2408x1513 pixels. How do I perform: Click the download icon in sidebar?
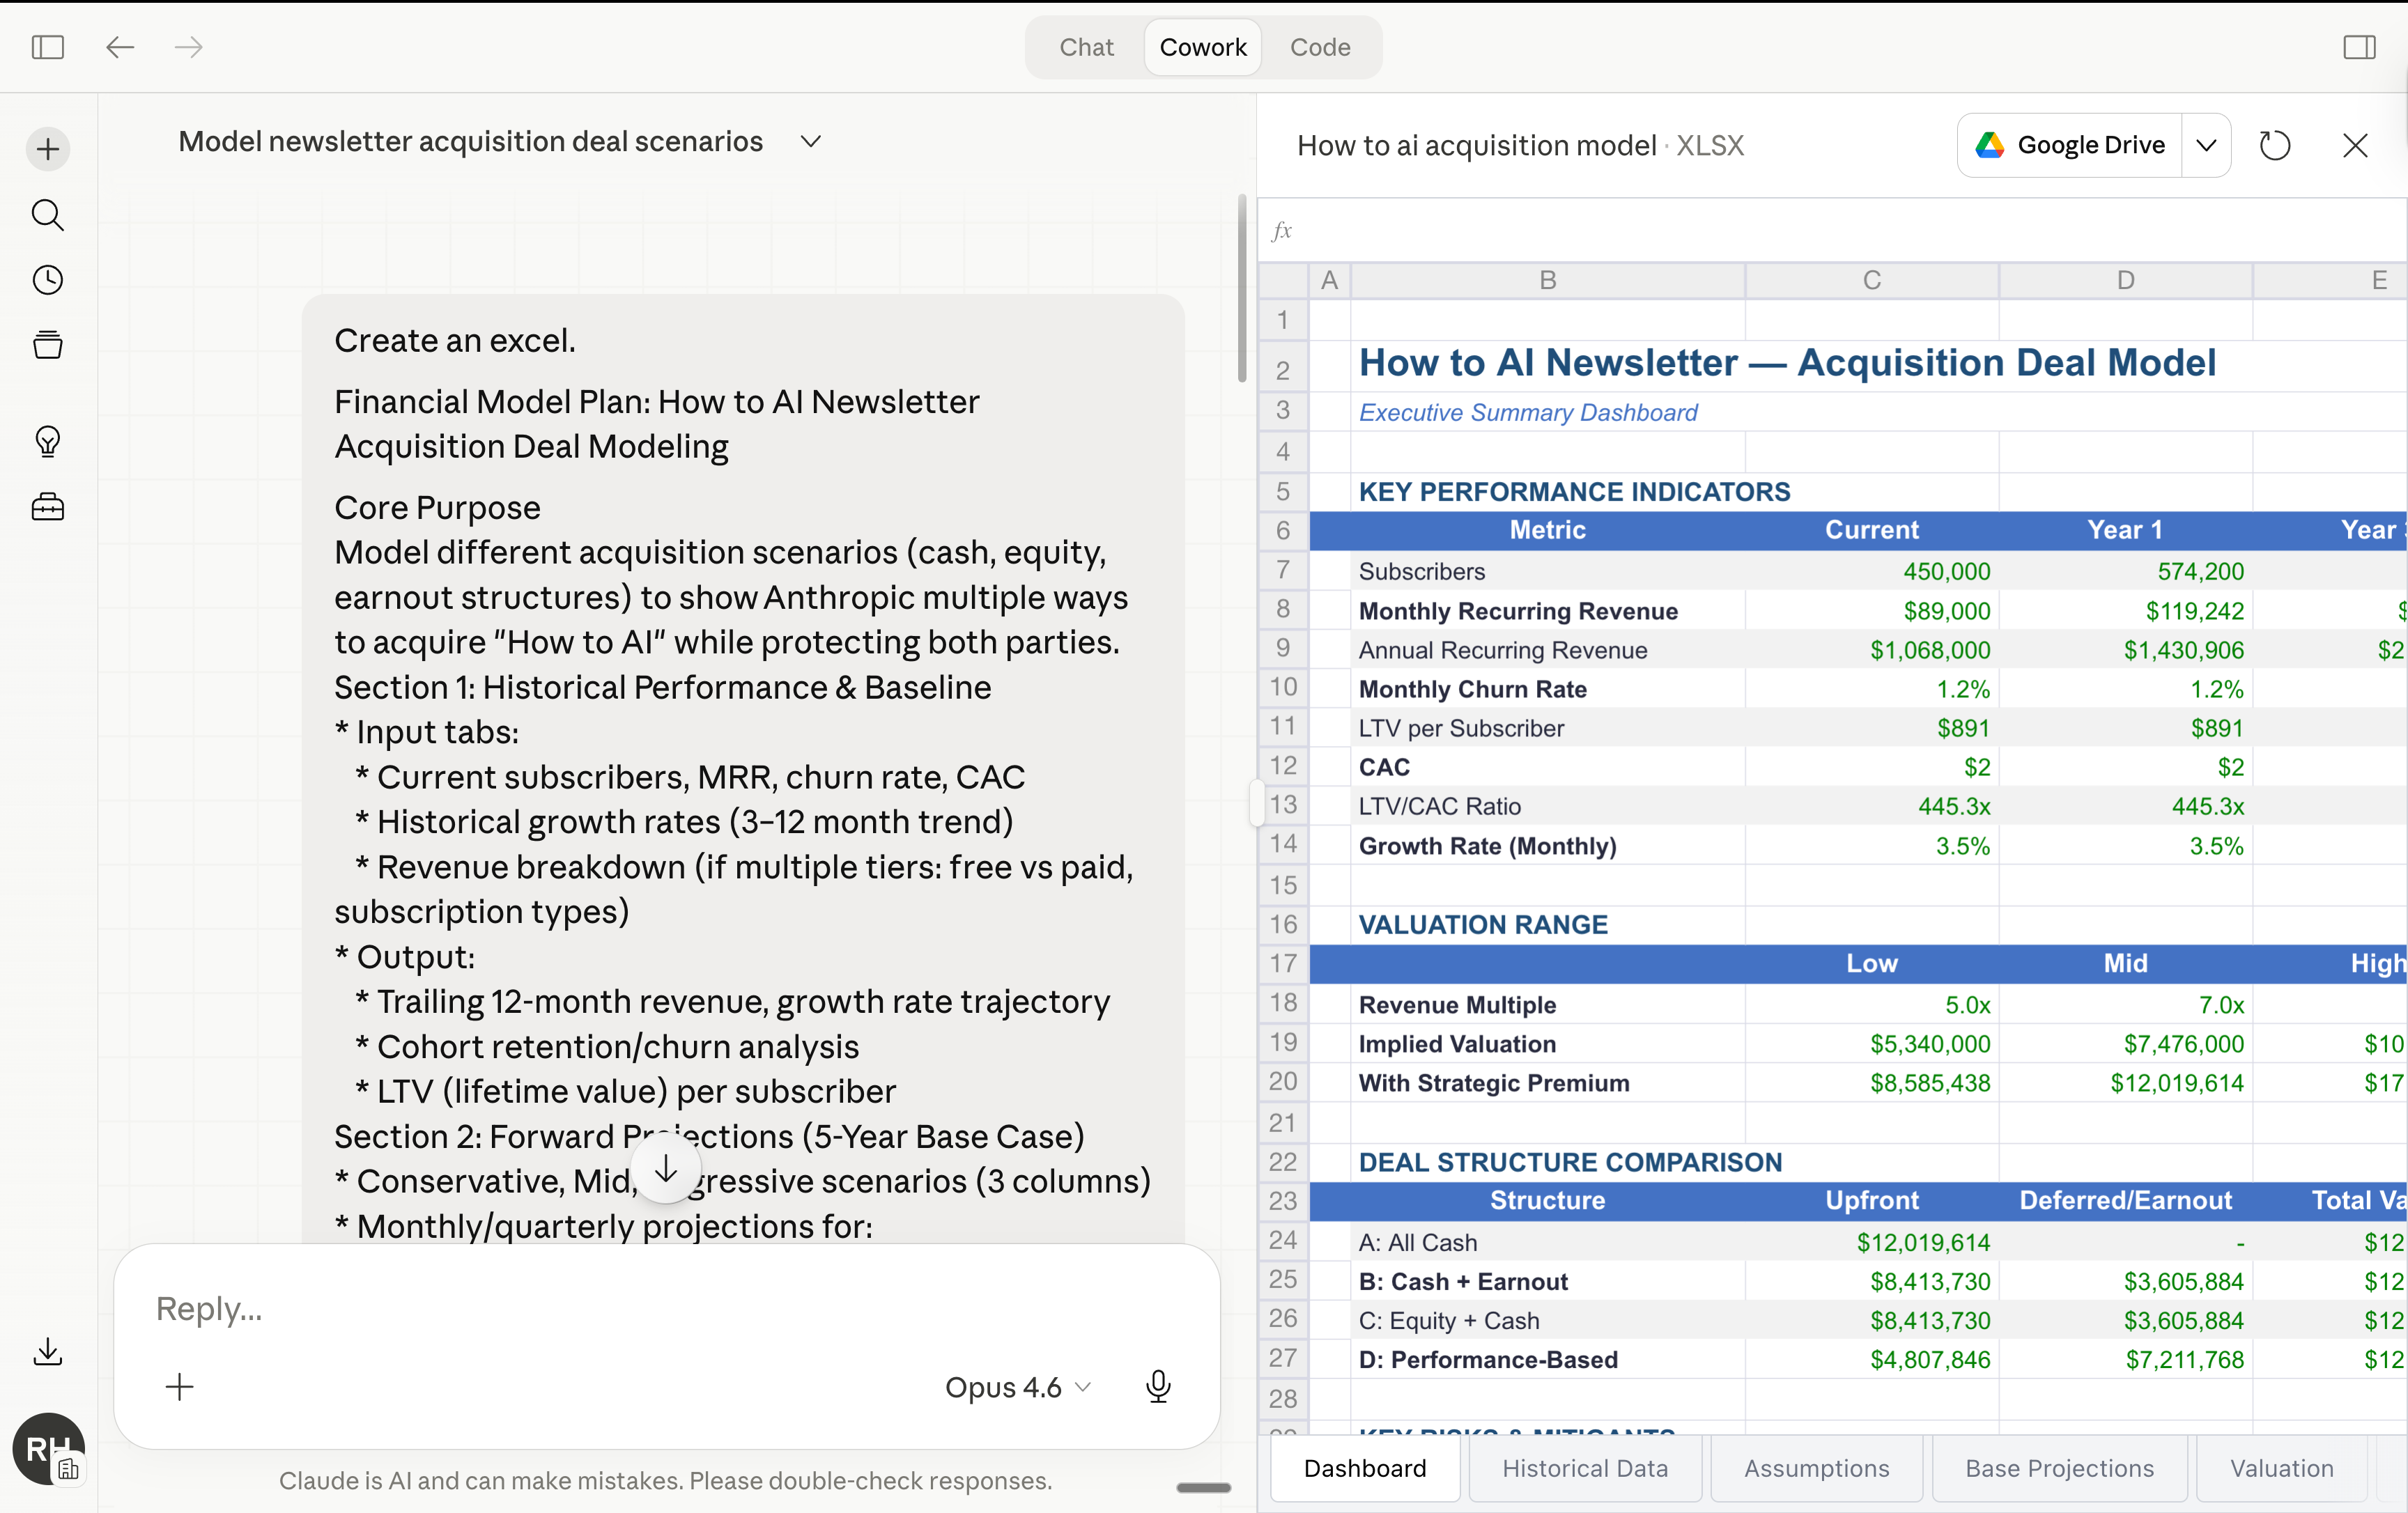click(48, 1352)
